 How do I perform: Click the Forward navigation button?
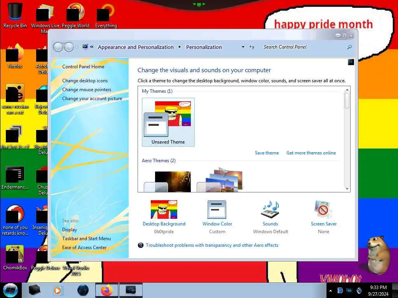[x=69, y=47]
